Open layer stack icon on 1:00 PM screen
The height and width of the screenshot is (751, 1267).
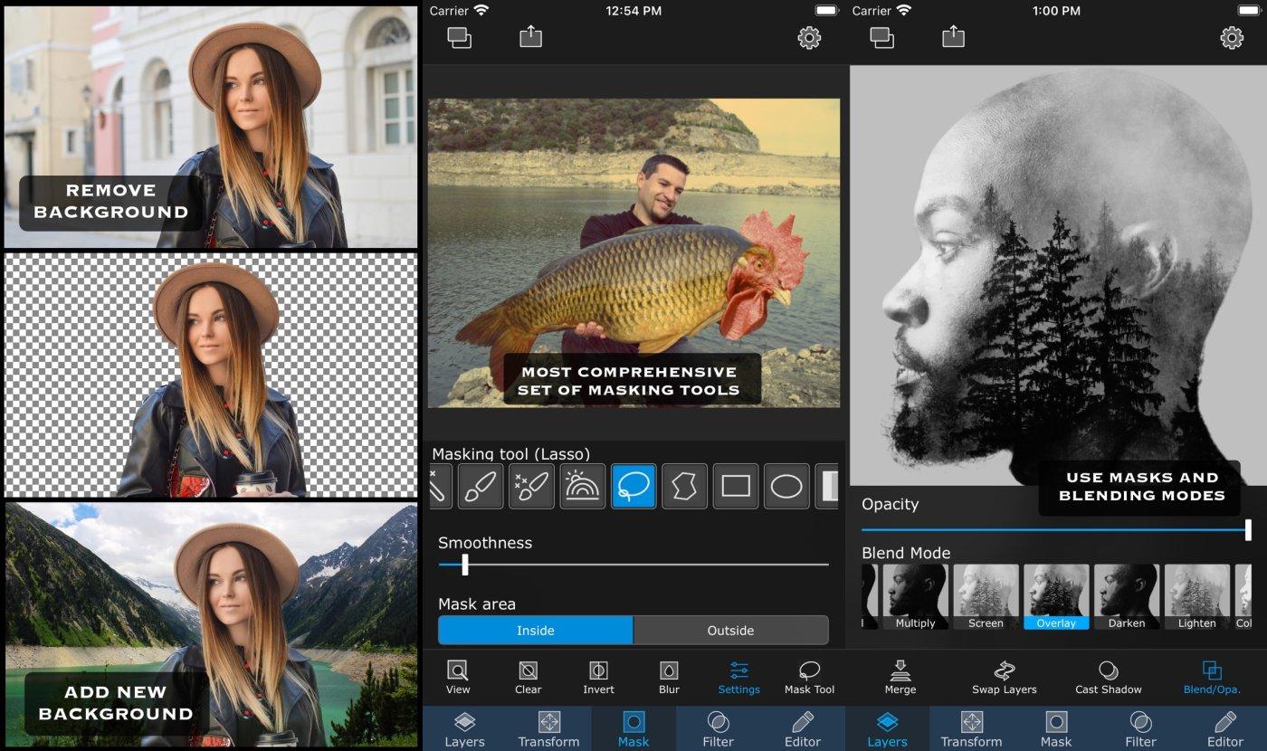(882, 38)
